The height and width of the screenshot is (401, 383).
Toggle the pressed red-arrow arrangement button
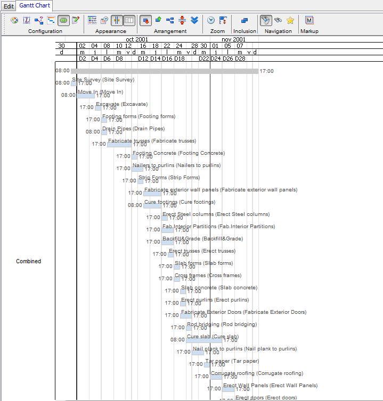[145, 20]
